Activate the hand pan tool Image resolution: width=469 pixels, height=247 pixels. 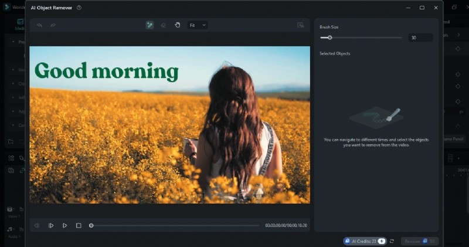coord(177,25)
